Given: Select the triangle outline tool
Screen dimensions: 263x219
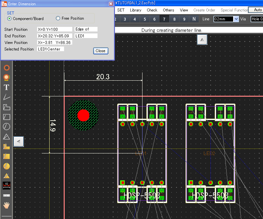Looking at the screenshot, I should pyautogui.click(x=7, y=137).
